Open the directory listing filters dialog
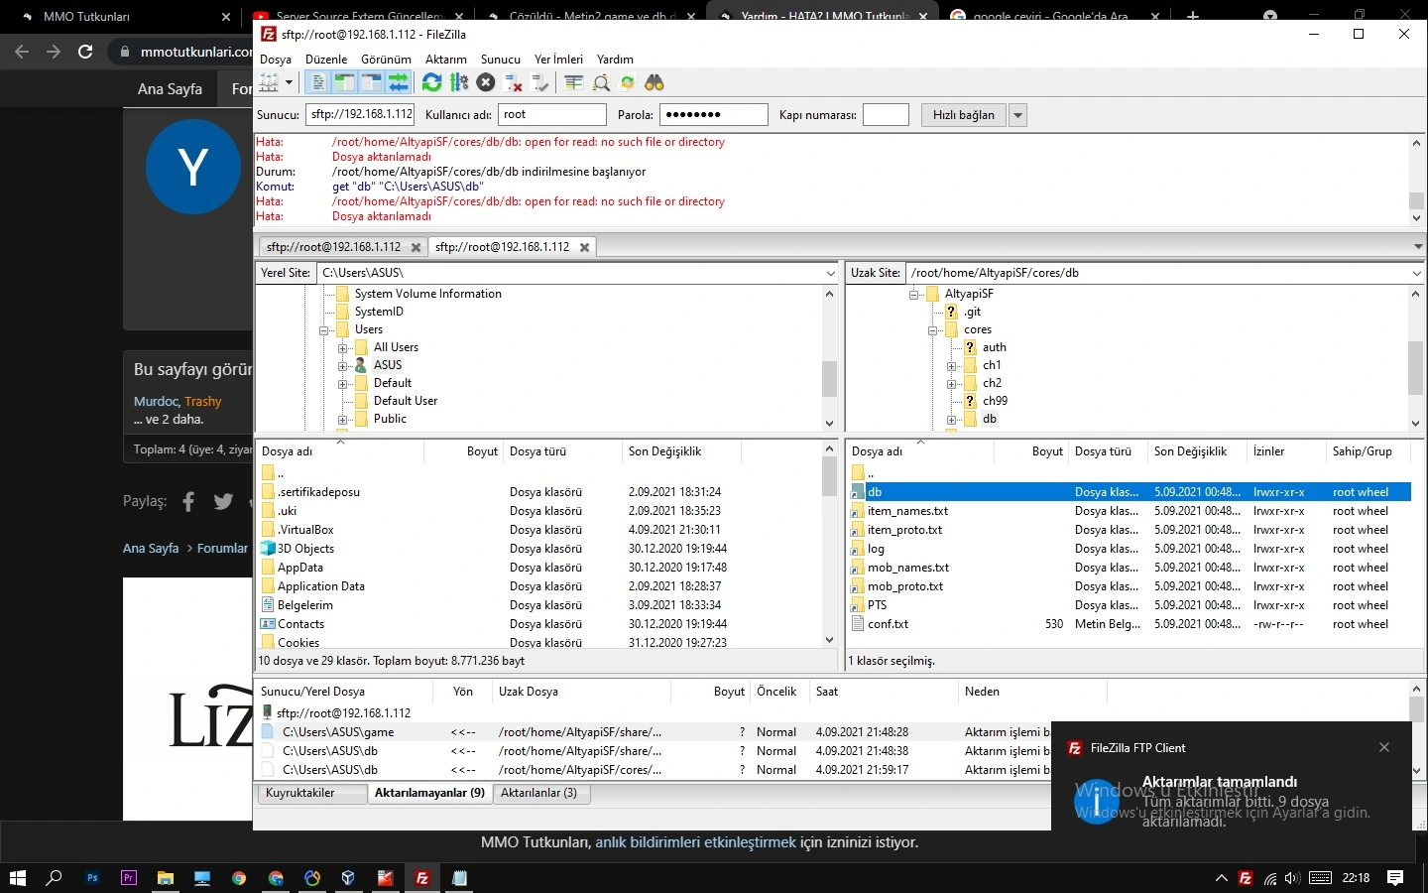 click(573, 83)
